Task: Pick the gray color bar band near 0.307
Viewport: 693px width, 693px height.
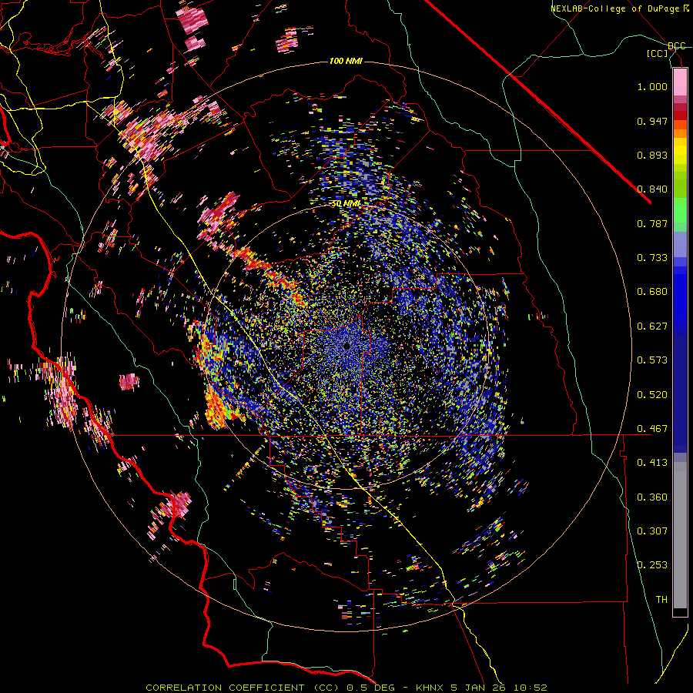Action: pos(680,535)
